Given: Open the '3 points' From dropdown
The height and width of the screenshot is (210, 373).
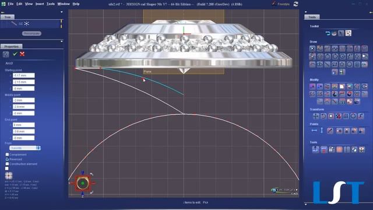Looking at the screenshot, I should tap(25, 148).
